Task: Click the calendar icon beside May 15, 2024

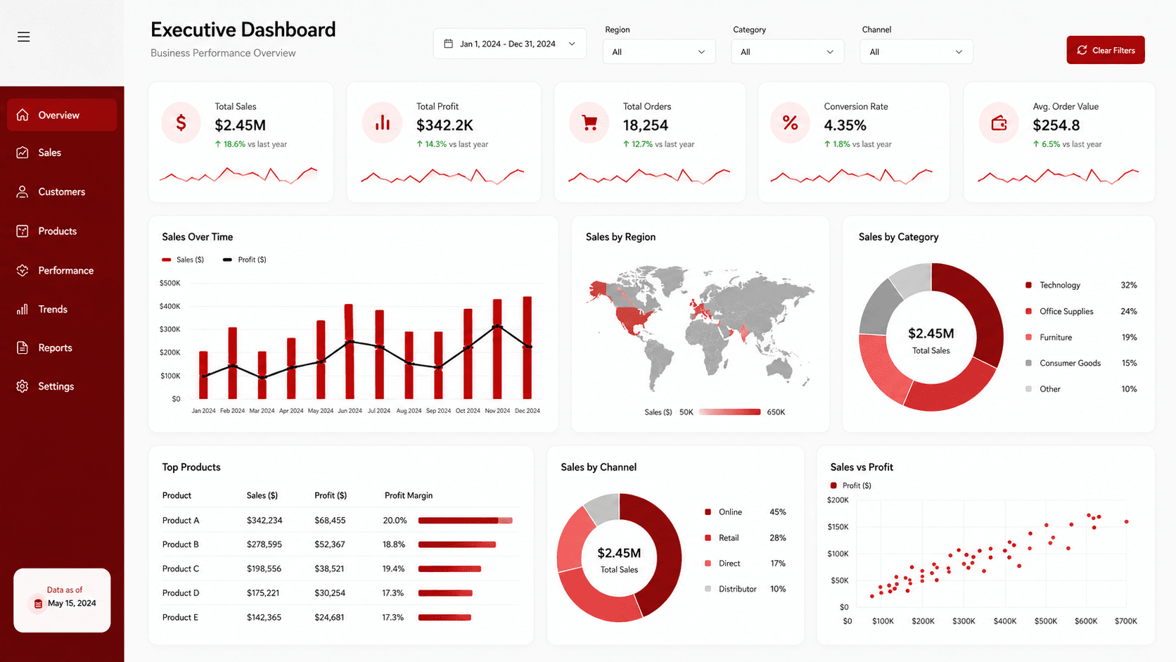Action: coord(38,604)
